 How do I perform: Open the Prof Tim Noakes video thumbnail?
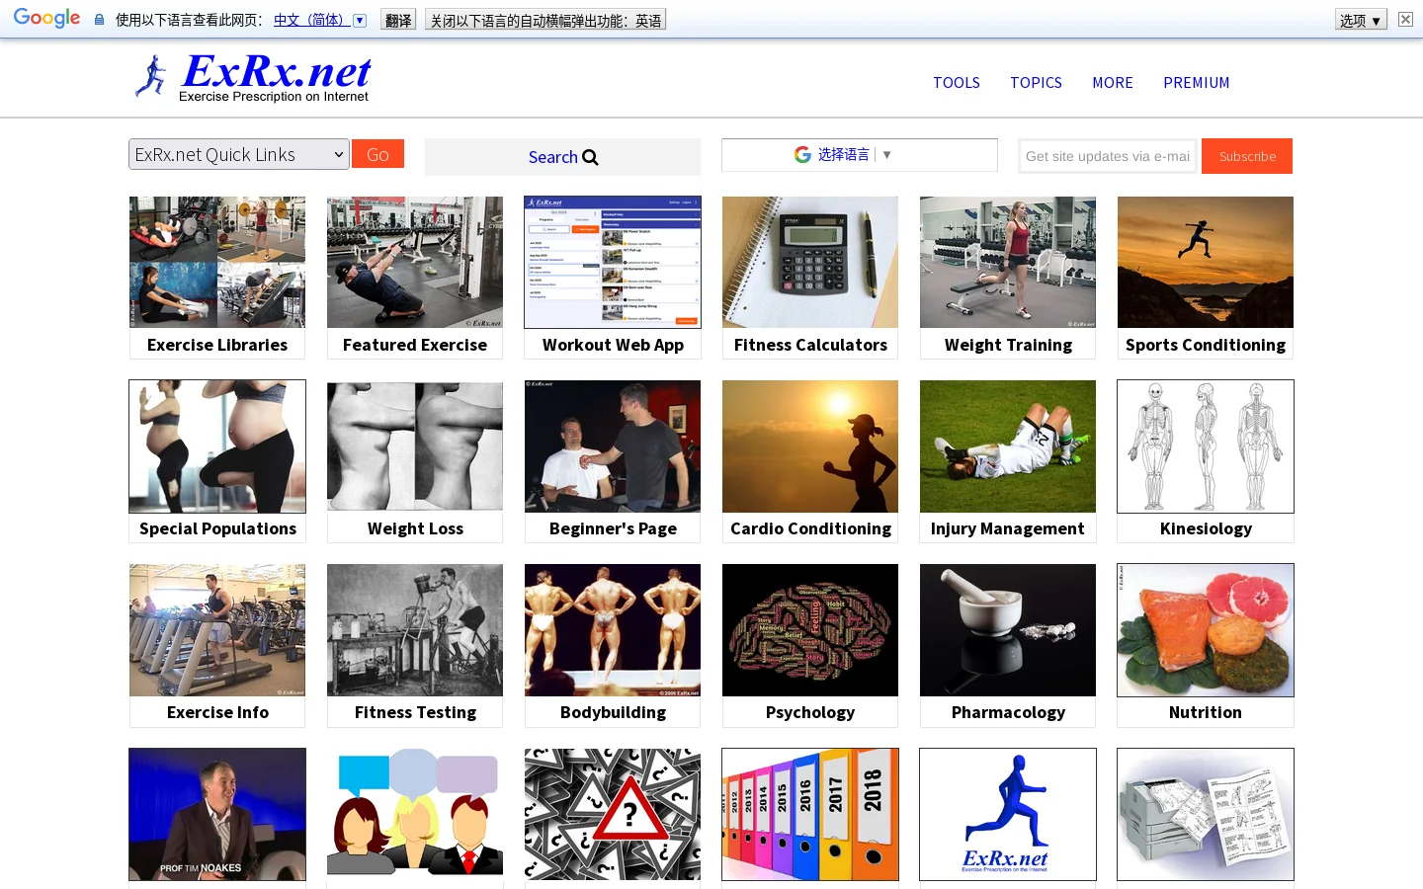(x=217, y=814)
